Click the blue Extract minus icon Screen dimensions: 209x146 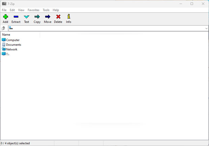16,17
